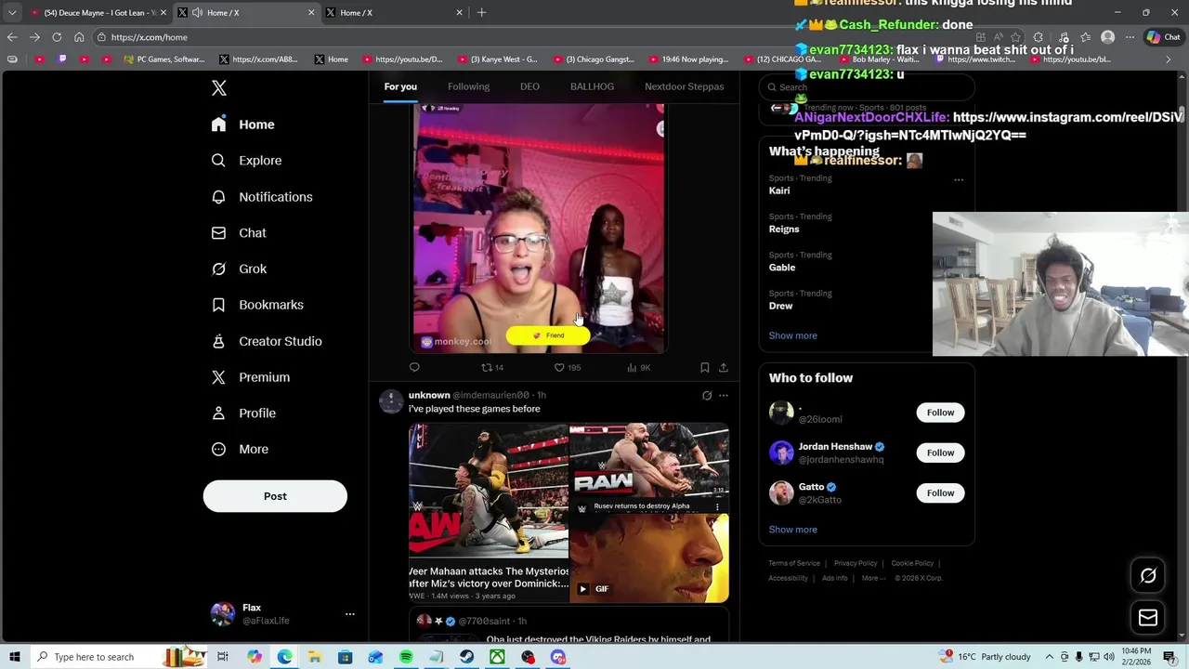
Task: Open Creator Studio in the sidebar
Action: pos(267,341)
